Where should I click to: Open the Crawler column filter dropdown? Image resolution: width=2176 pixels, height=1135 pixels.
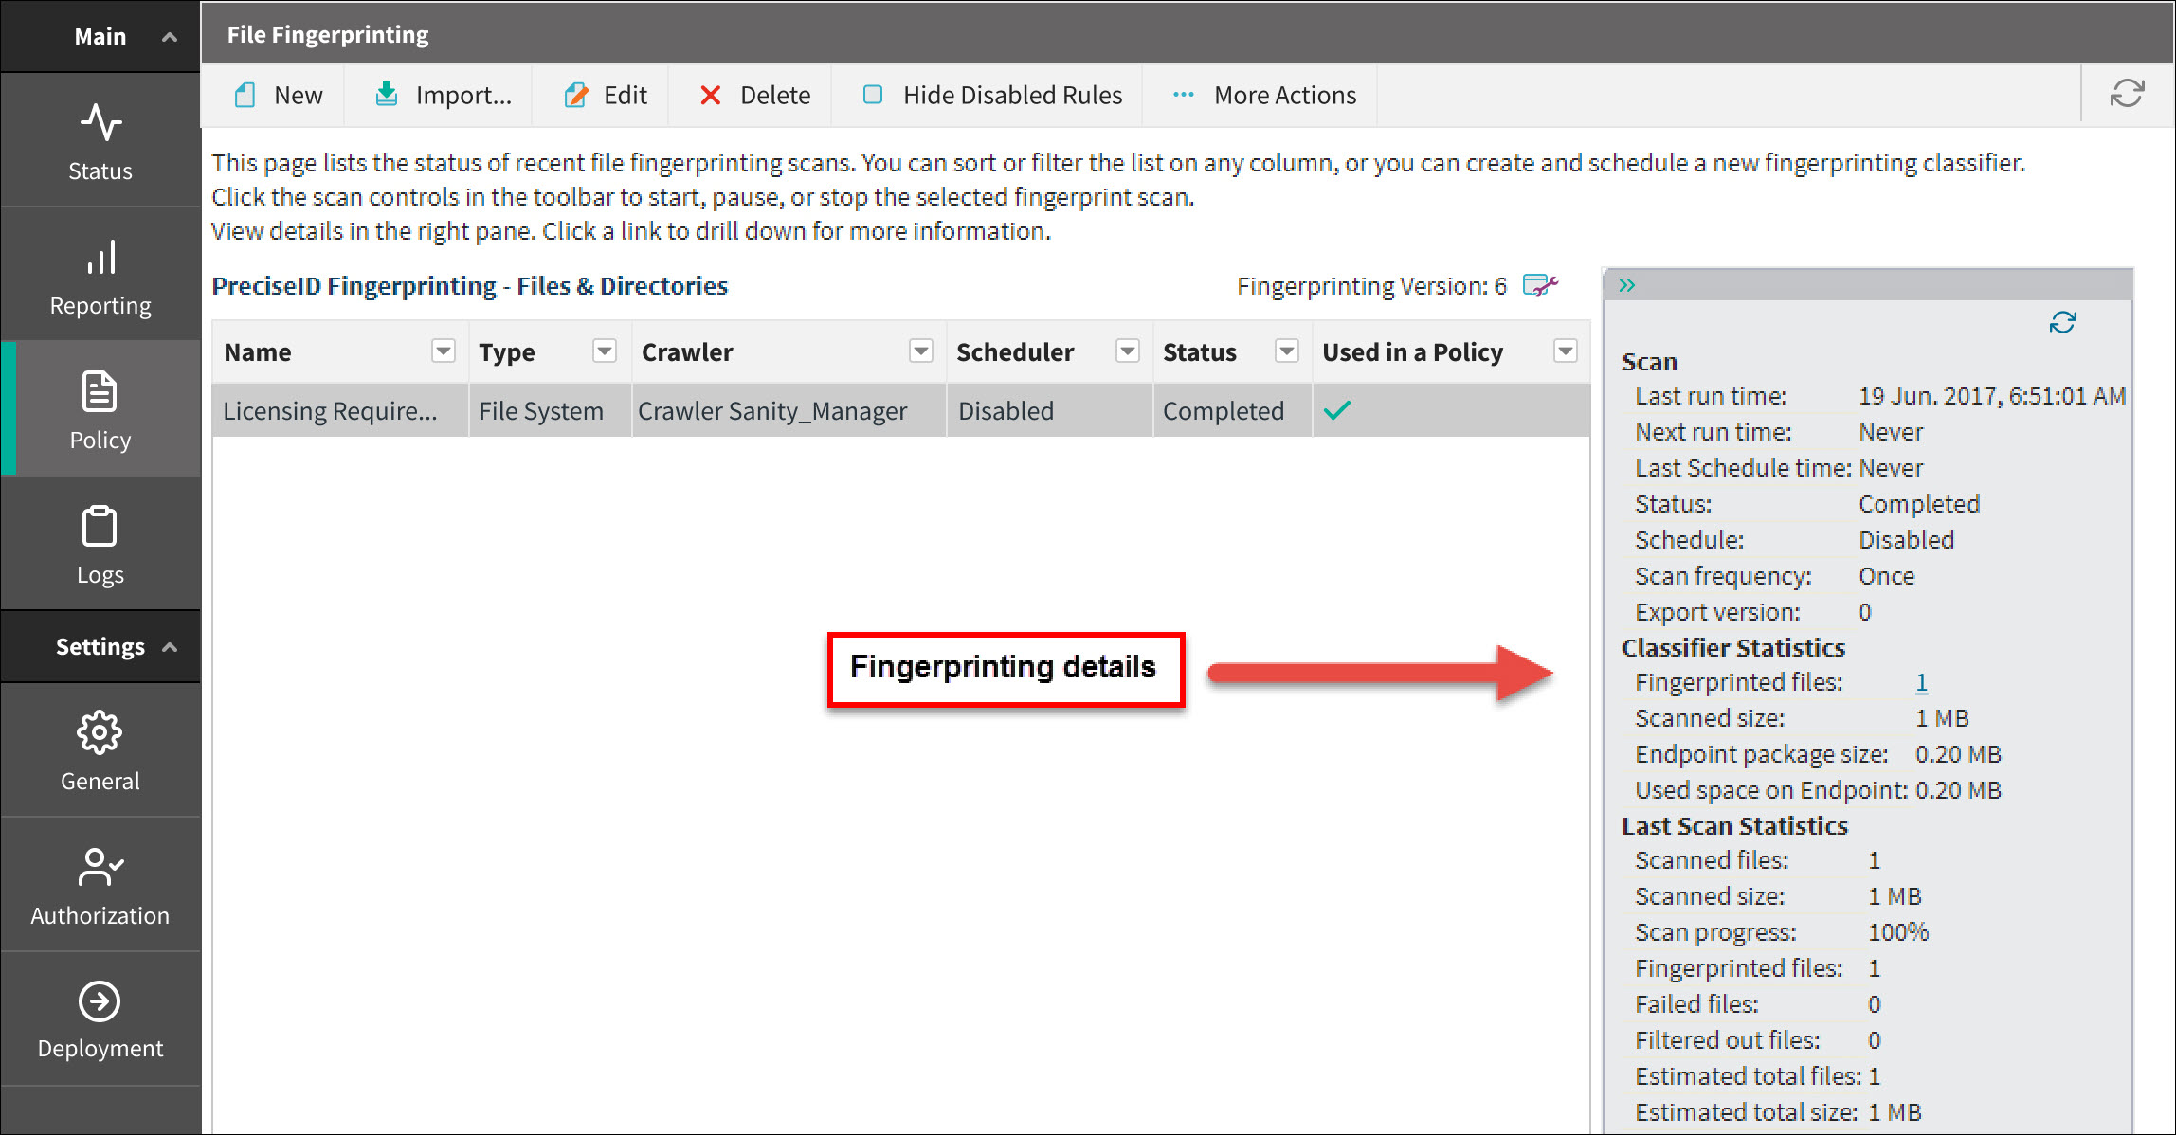[920, 351]
